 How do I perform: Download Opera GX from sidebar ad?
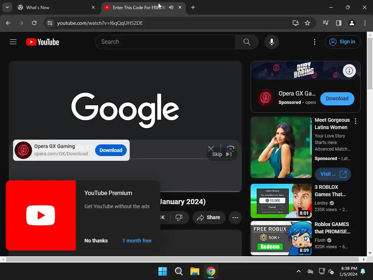tap(337, 98)
